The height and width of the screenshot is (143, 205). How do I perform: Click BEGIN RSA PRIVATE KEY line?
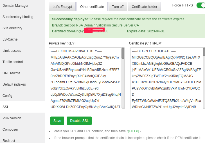pyautogui.click(x=76, y=51)
